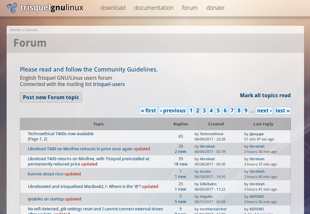Screen dimensions: 310x214
Task: Open the Community Guidelines link
Action: coord(89,69)
